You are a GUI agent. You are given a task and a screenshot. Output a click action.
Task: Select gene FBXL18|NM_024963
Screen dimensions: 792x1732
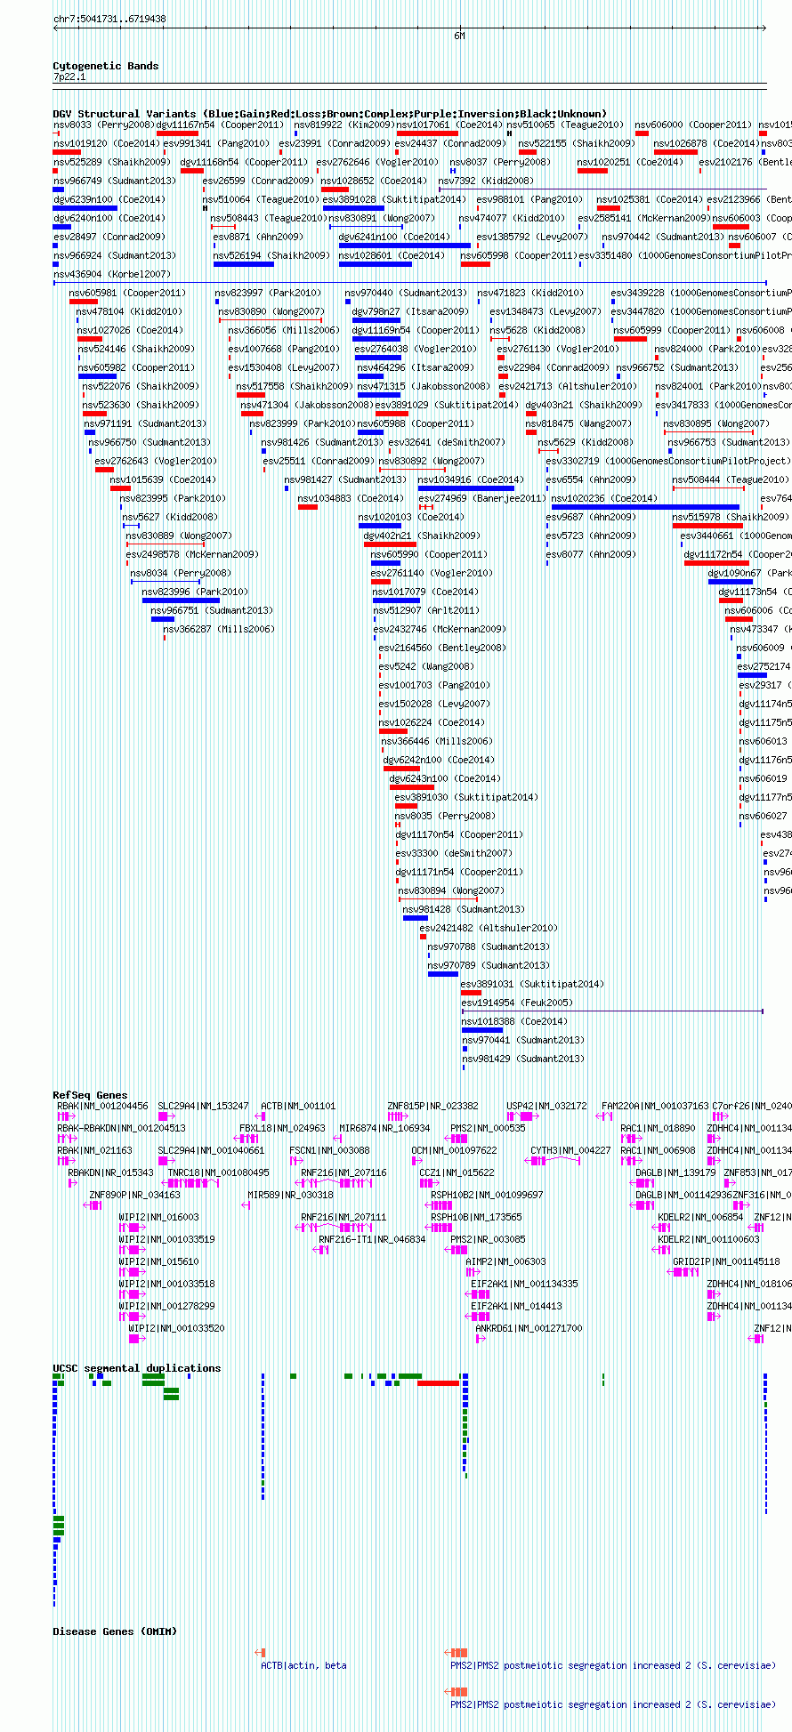coord(282,1128)
